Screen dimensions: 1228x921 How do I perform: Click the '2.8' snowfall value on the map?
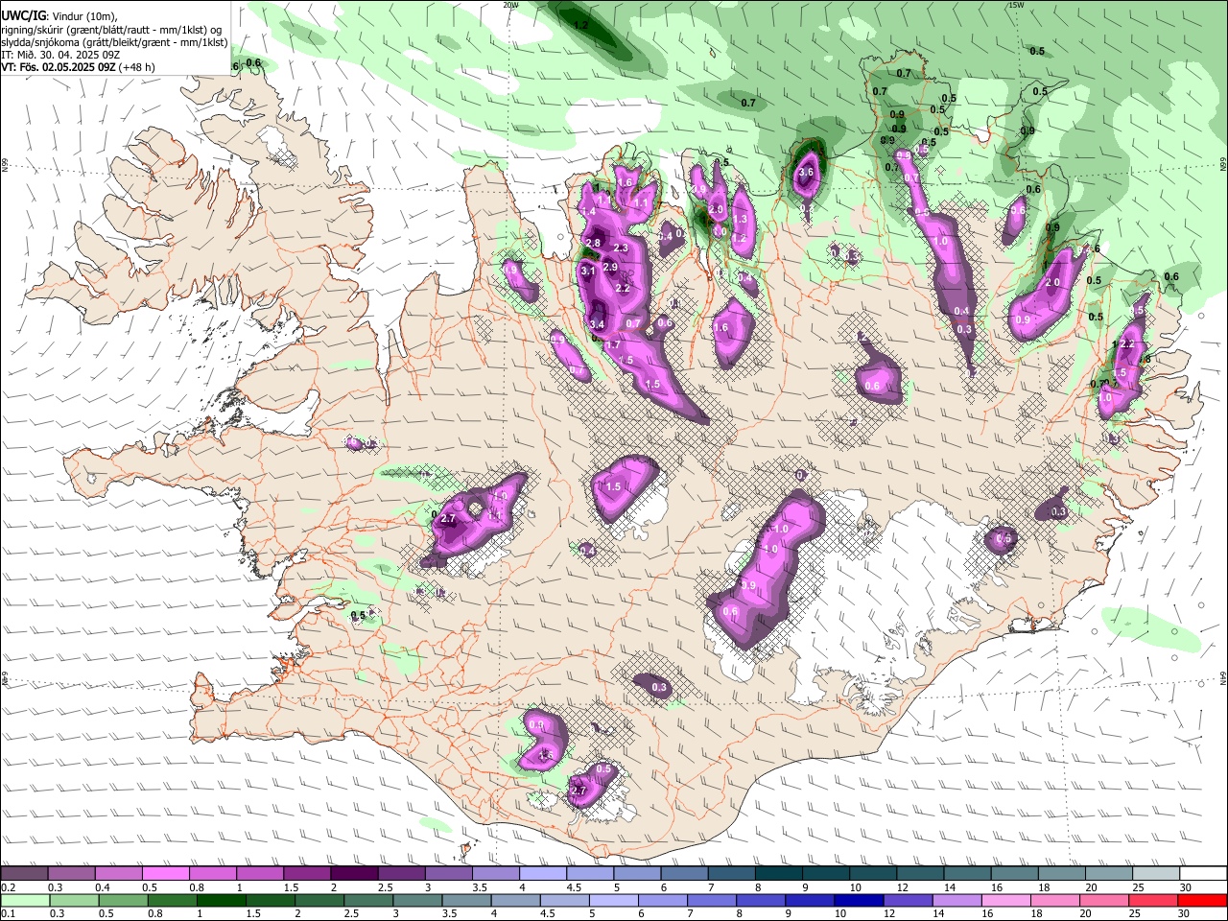593,244
